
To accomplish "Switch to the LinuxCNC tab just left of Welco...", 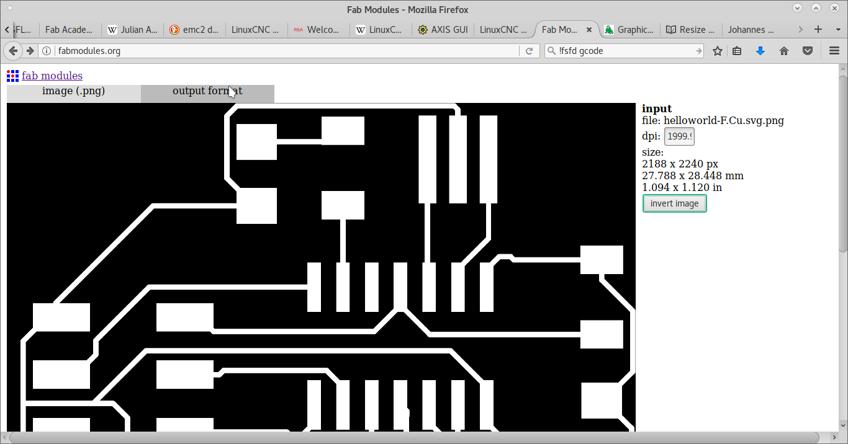I will pos(256,29).
